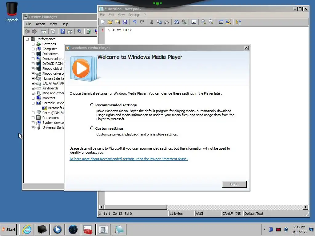The image size is (315, 236).
Task: Click the Forward arrow in Device Manager toolbar
Action: 34,31
